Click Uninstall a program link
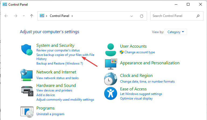207x120 pixels. (x=50, y=114)
